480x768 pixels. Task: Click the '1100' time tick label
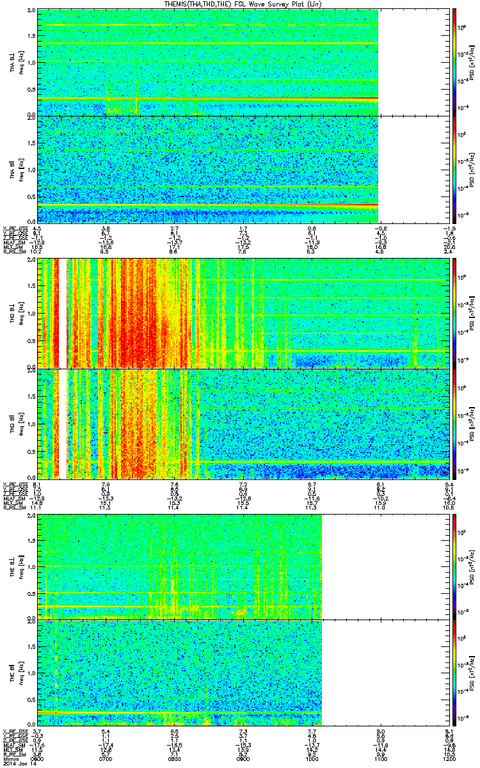point(380,759)
